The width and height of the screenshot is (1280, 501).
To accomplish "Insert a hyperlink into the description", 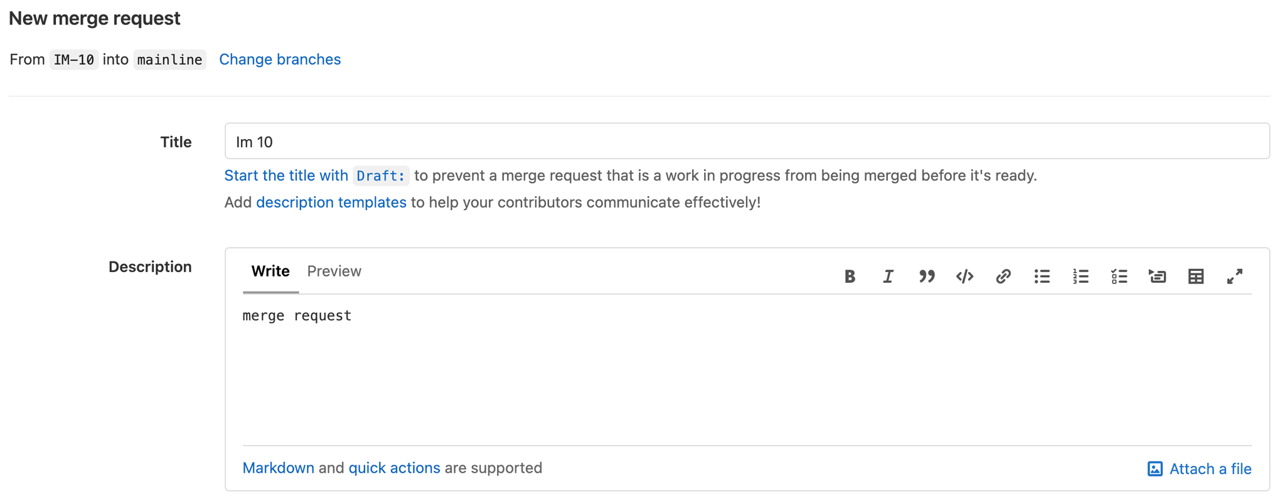I will [1003, 276].
